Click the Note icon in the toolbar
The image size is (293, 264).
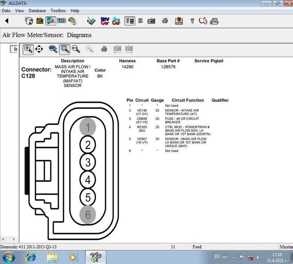tap(179, 21)
